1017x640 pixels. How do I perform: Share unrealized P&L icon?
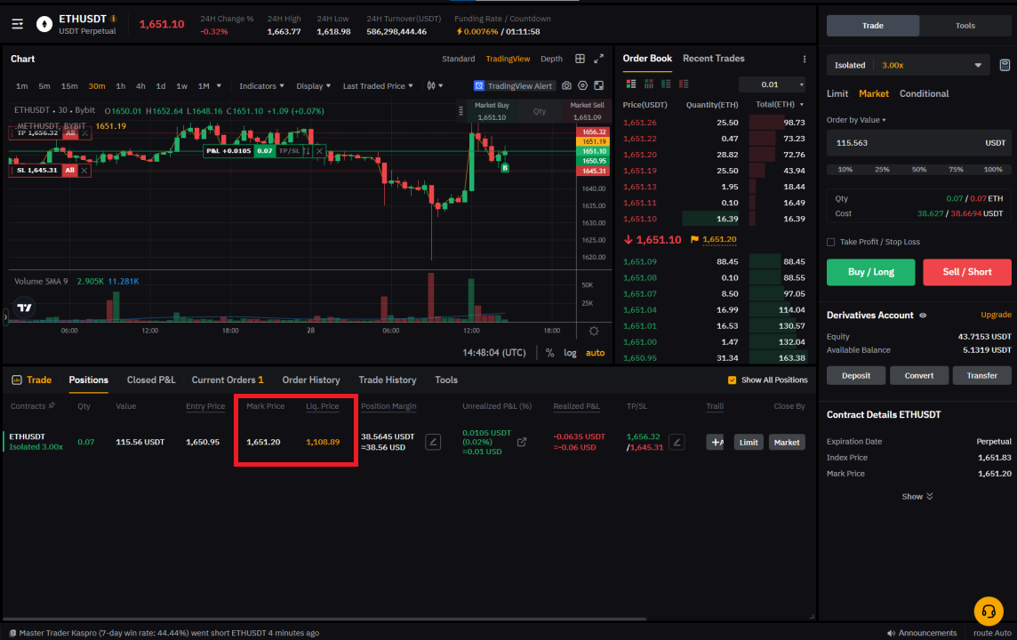point(522,443)
